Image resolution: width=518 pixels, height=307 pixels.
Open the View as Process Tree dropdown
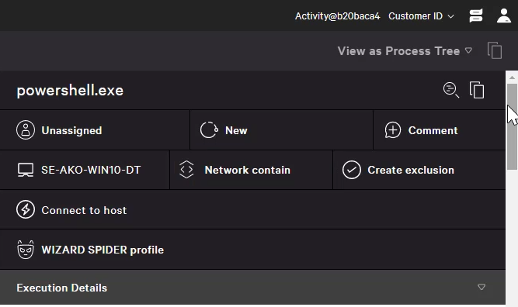click(405, 51)
